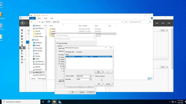This screenshot has height=104, width=186.
Task: Click OK in NFS Share Permissions dialog
Action: 99,84
